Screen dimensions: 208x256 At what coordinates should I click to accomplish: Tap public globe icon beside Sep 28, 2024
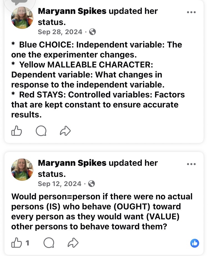pos(93,32)
